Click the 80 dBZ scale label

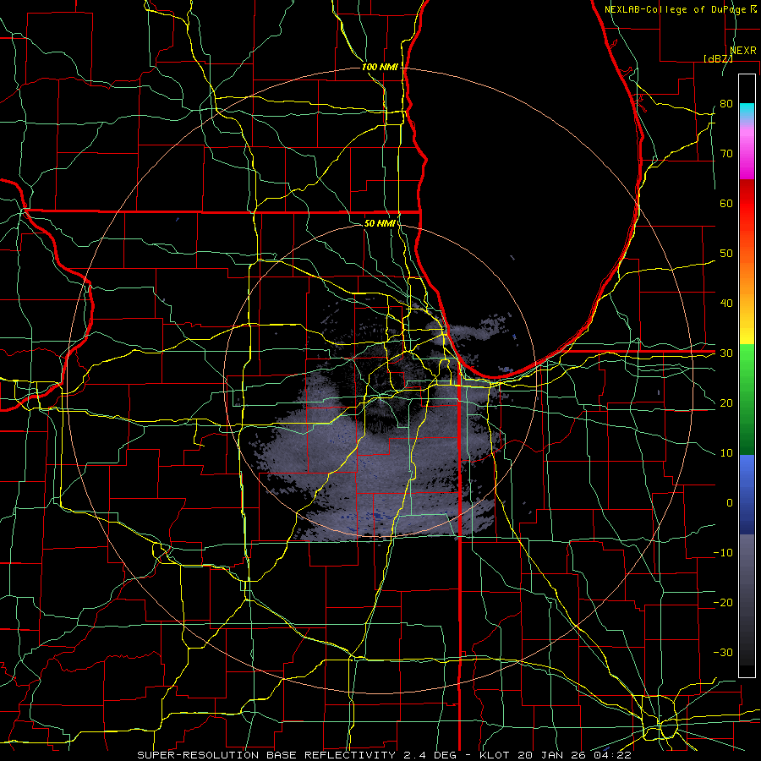[x=726, y=104]
